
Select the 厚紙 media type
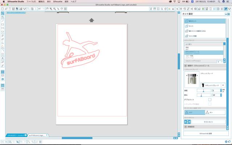(204, 48)
